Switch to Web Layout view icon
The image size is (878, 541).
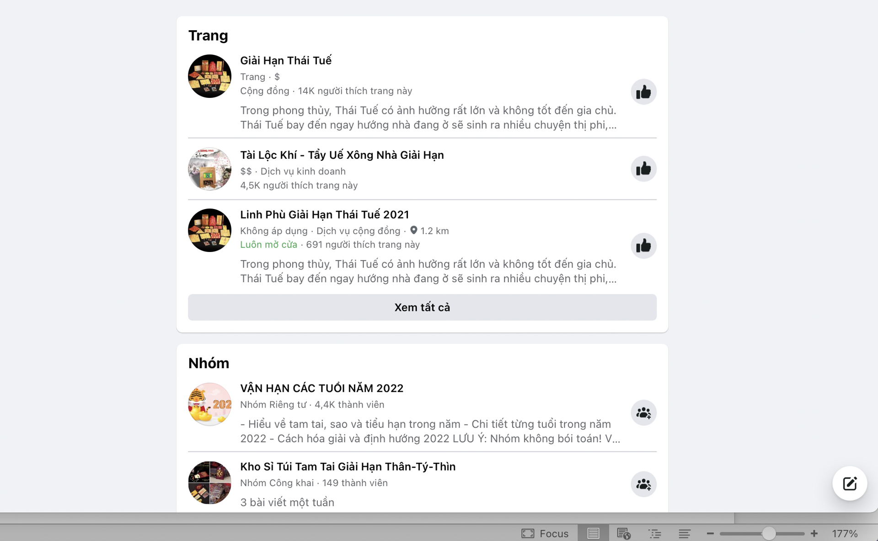(624, 533)
